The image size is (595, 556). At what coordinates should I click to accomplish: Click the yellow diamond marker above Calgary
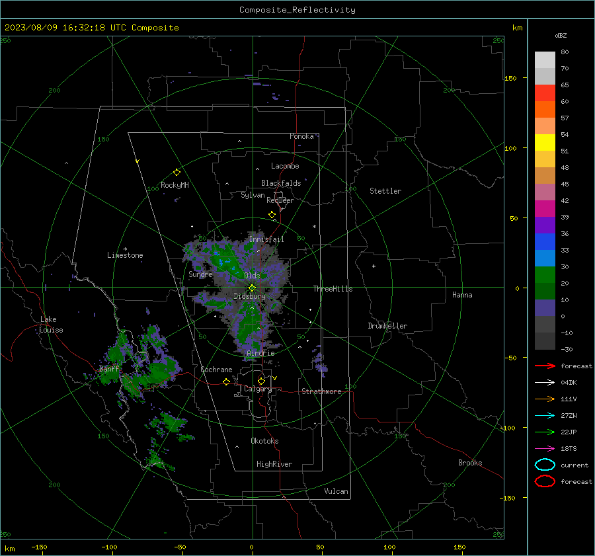[261, 381]
